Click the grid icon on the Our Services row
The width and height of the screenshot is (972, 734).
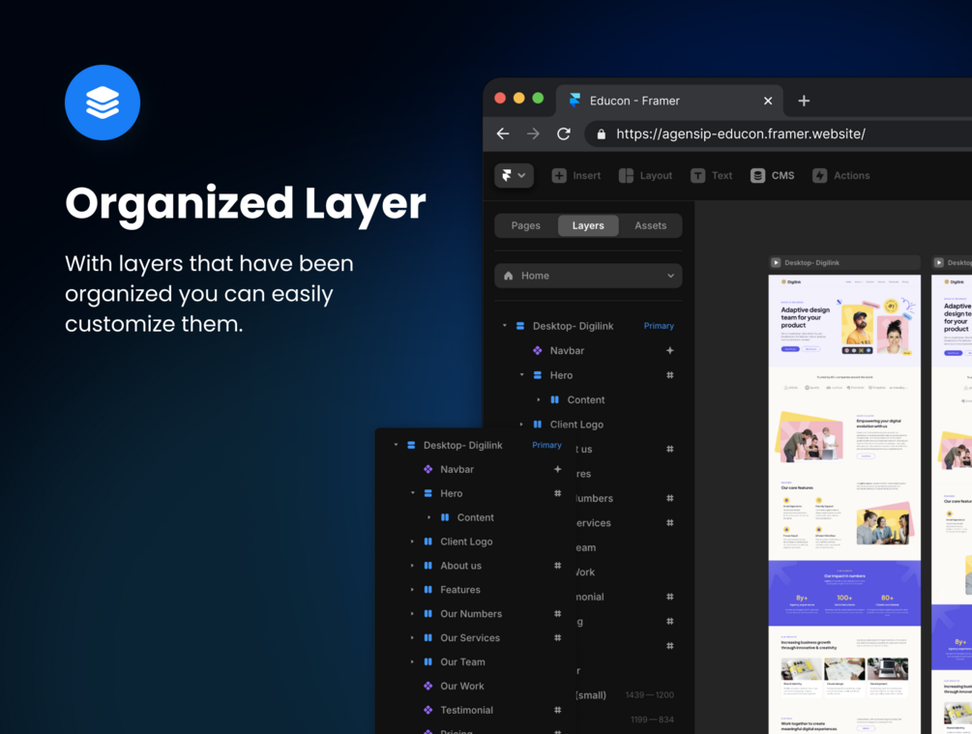557,638
